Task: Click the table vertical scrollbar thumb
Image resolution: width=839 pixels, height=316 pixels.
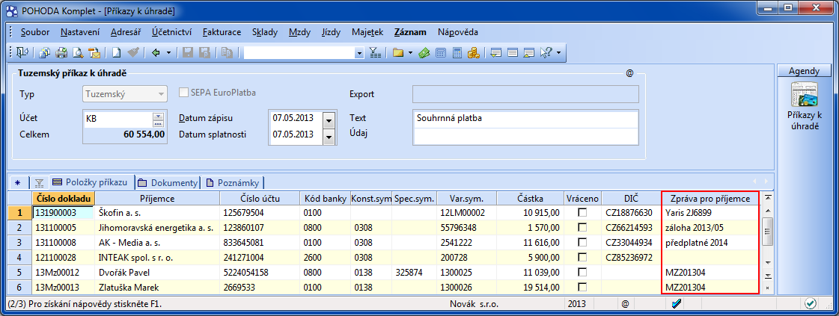Action: (x=768, y=231)
